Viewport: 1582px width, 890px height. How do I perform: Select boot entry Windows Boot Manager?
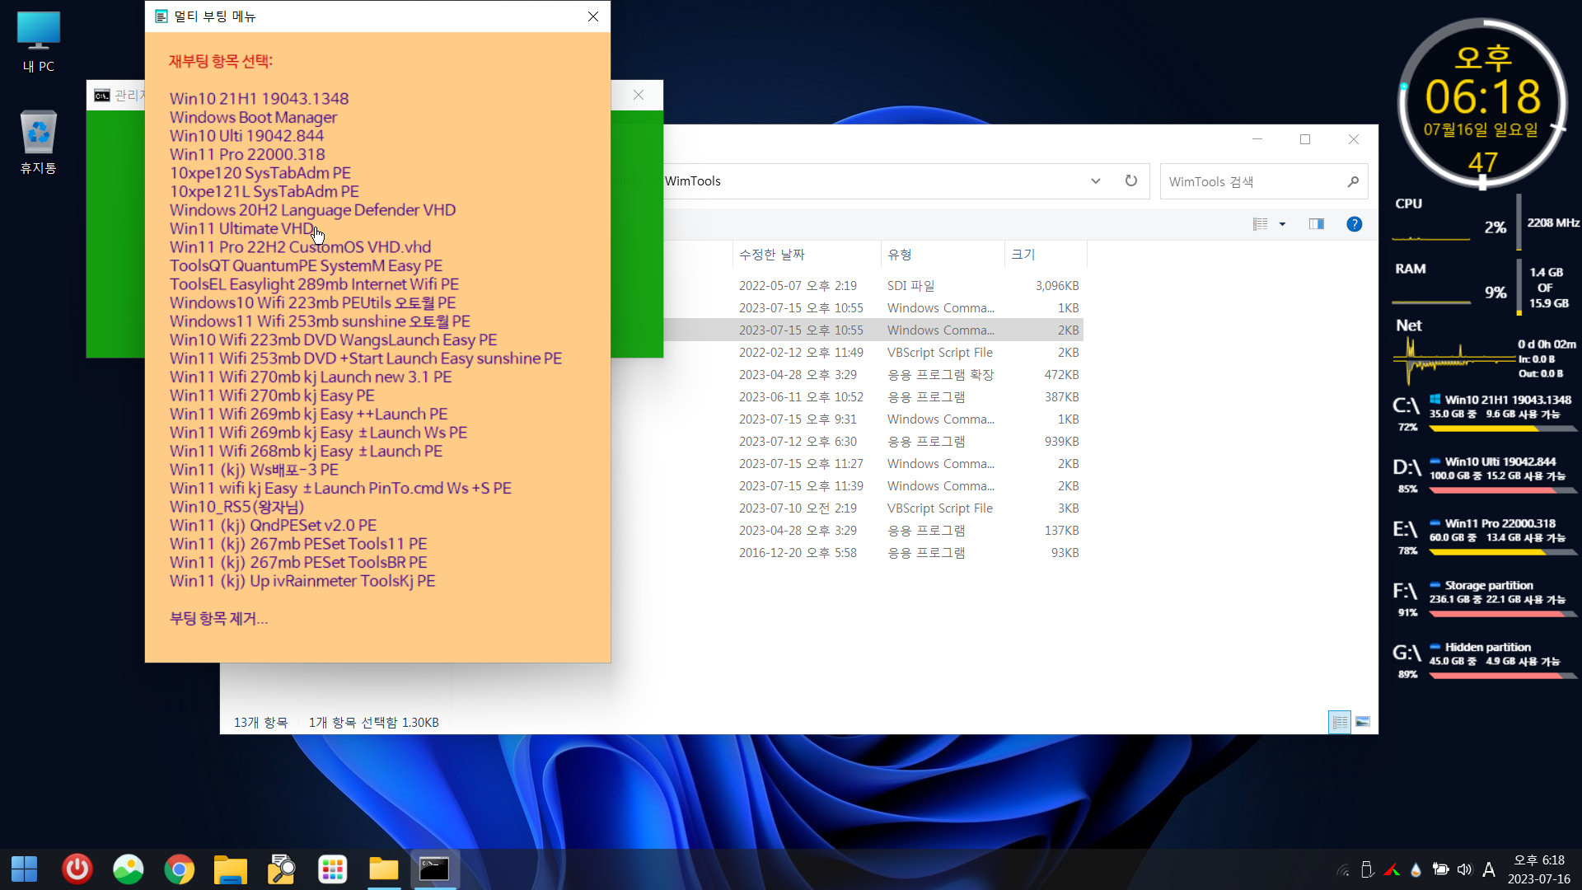[253, 117]
